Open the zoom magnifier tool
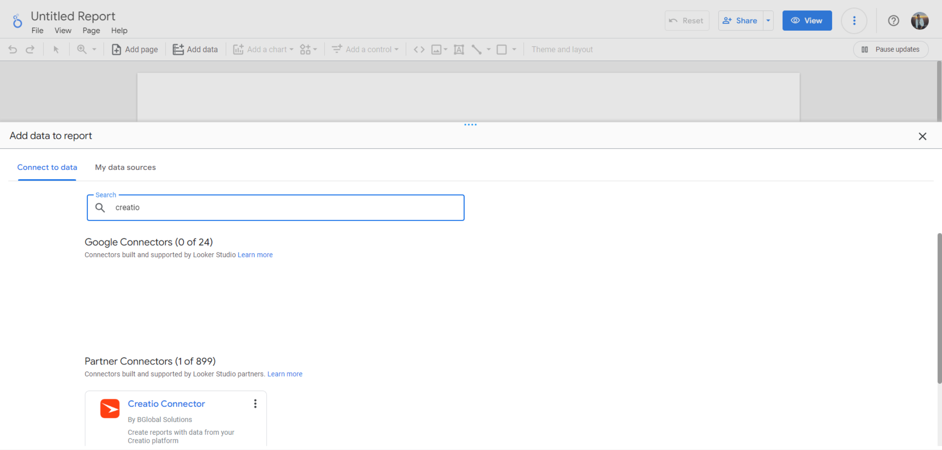 (x=81, y=49)
